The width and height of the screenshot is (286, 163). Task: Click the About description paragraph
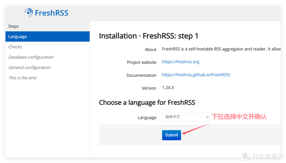[x=221, y=49]
